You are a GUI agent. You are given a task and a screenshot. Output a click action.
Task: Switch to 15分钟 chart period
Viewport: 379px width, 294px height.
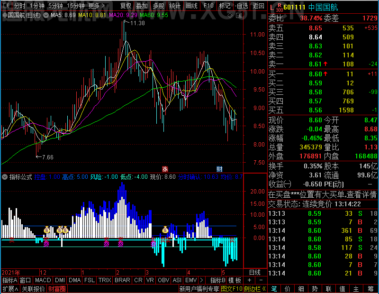76,6
